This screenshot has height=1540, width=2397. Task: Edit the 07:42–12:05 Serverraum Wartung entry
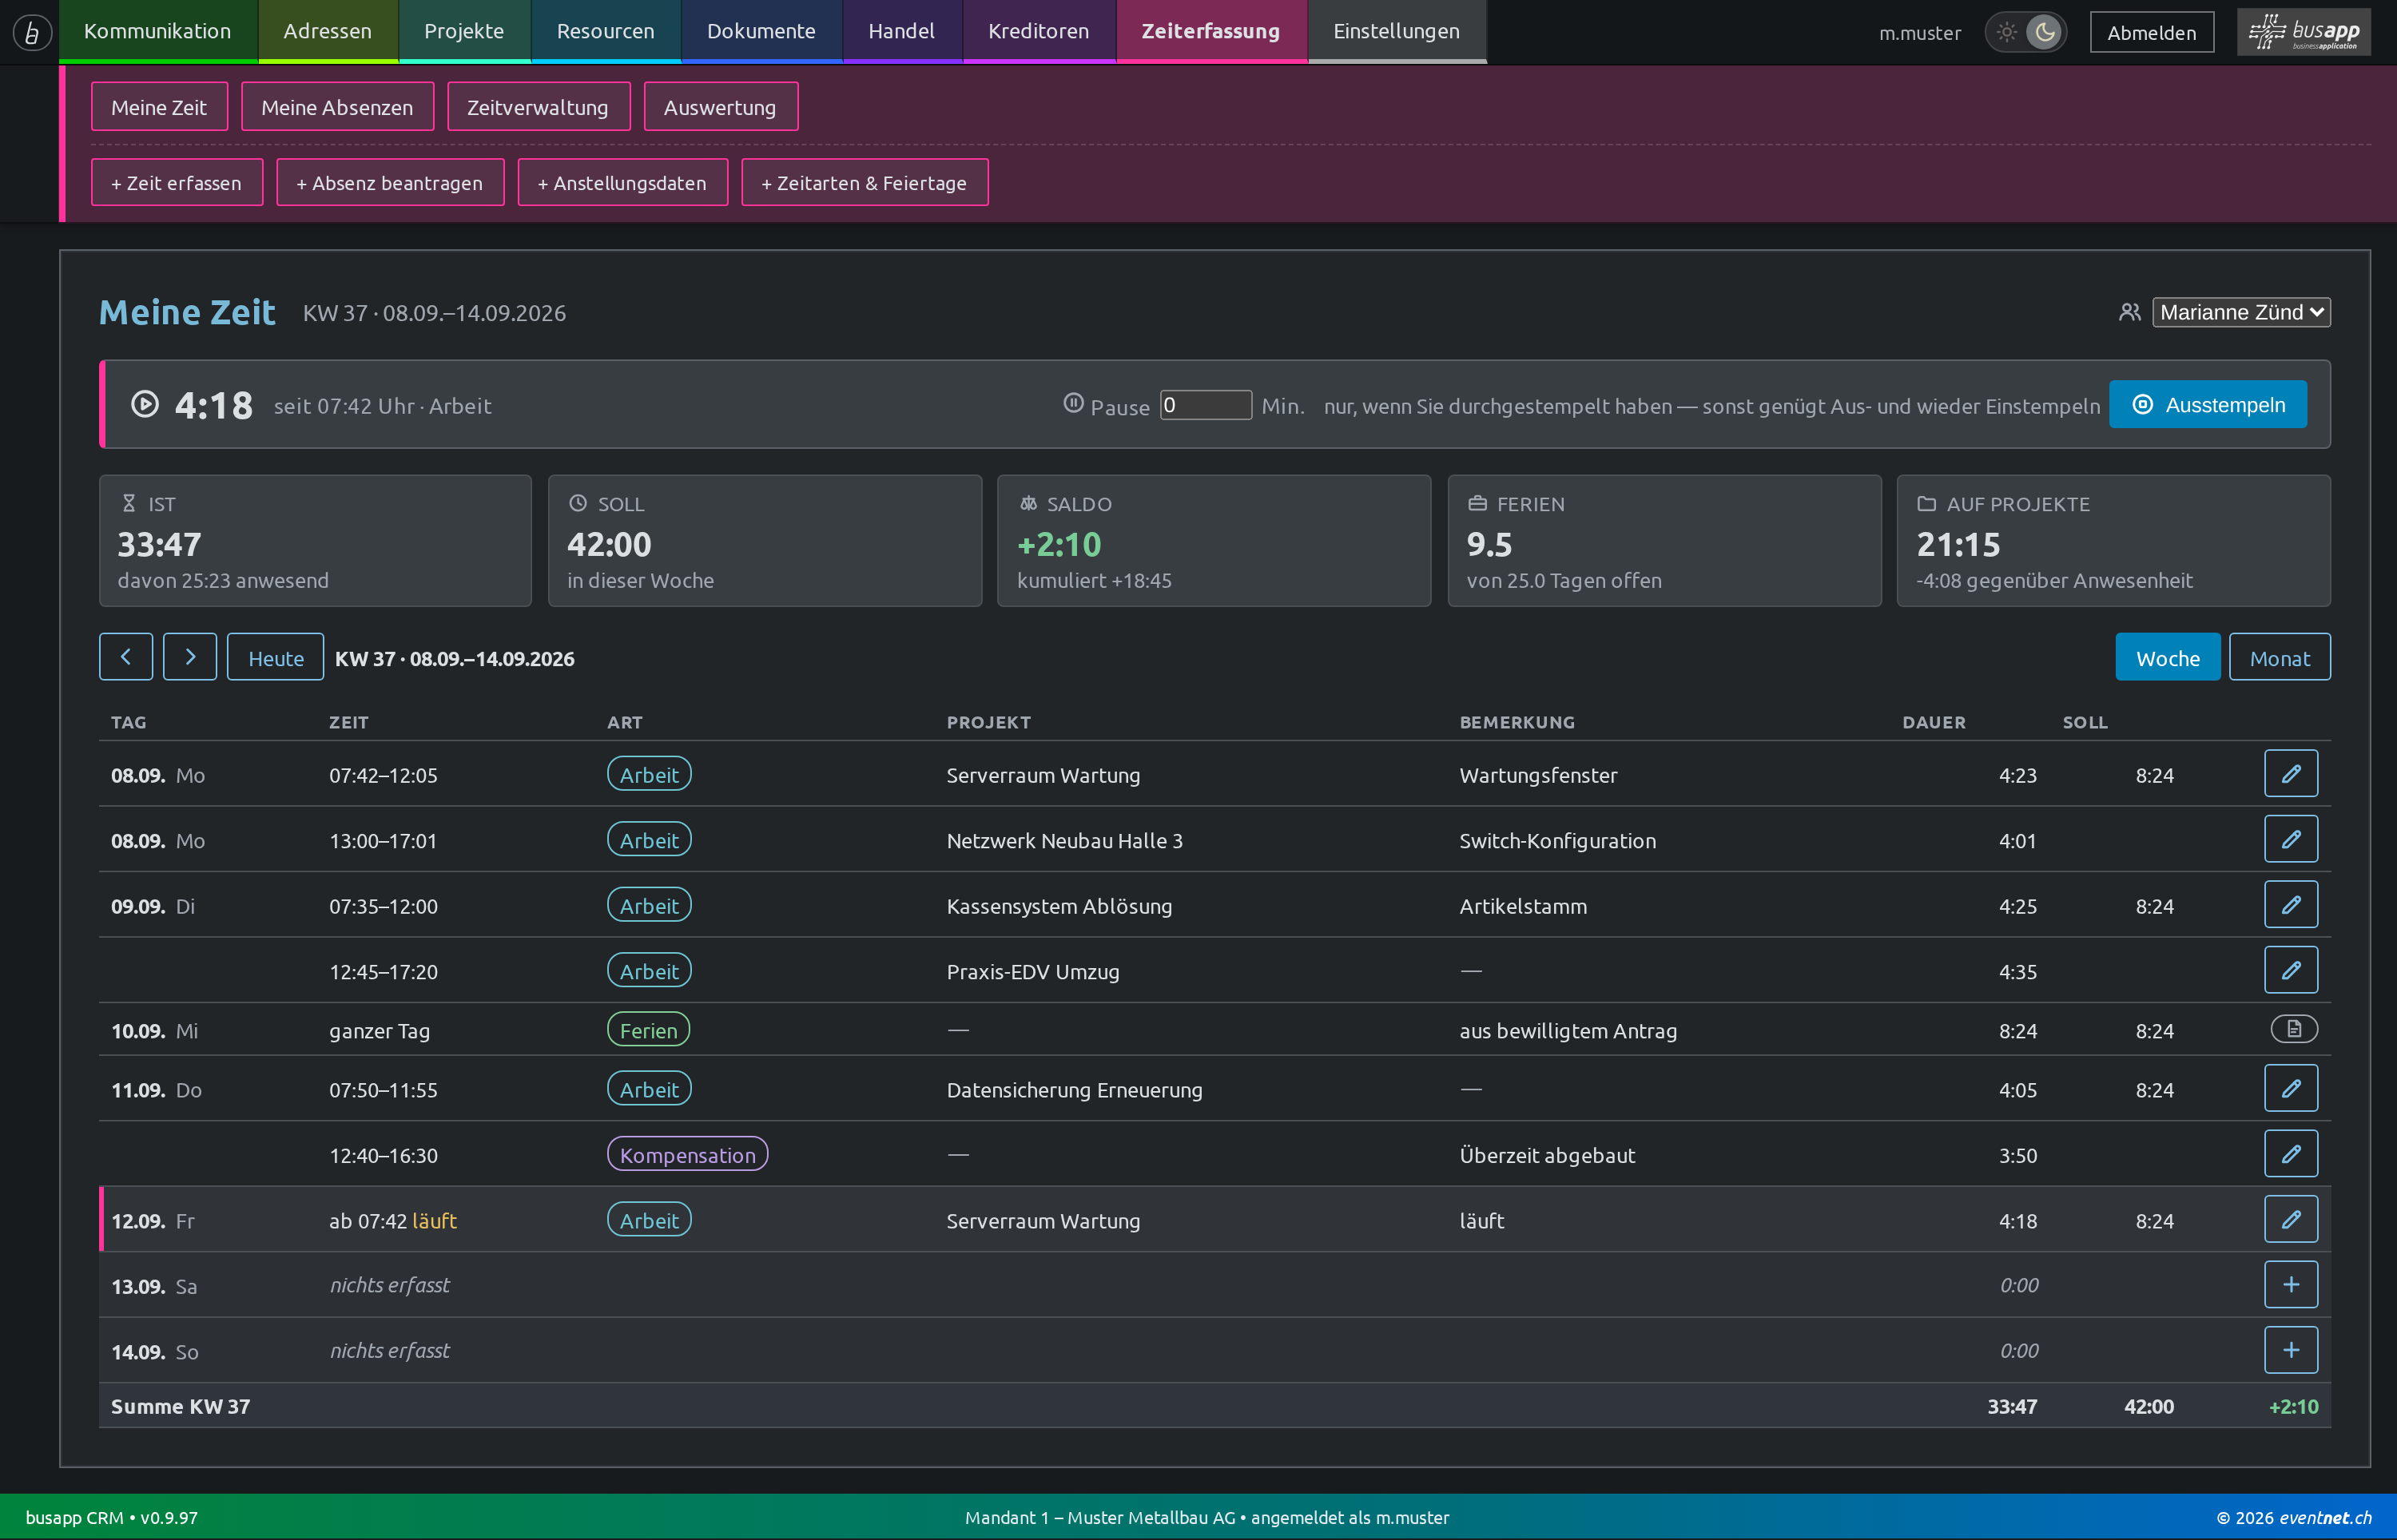coord(2290,774)
